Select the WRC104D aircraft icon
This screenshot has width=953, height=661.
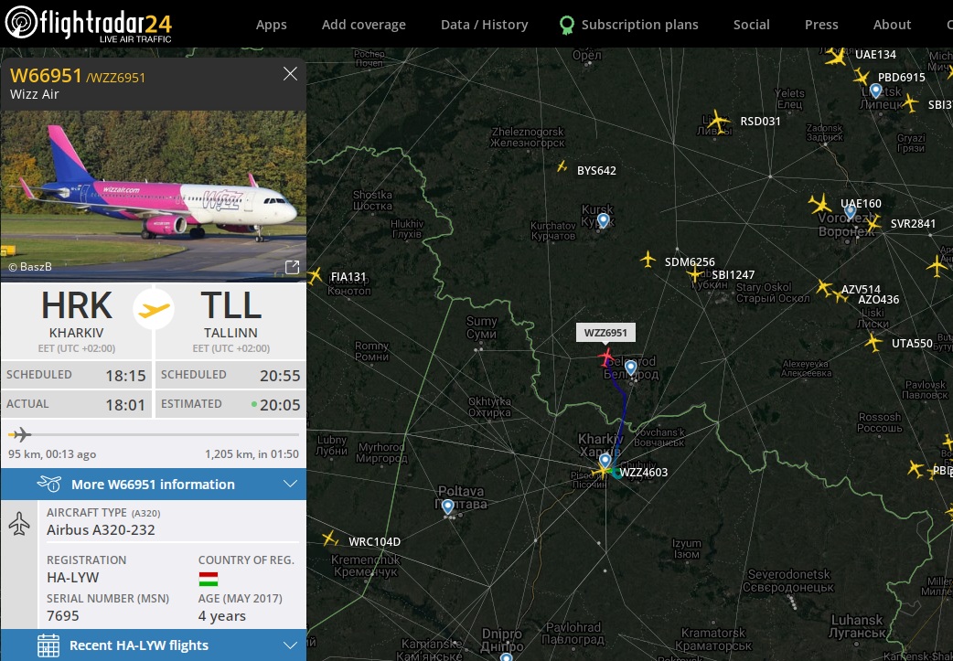tap(329, 538)
